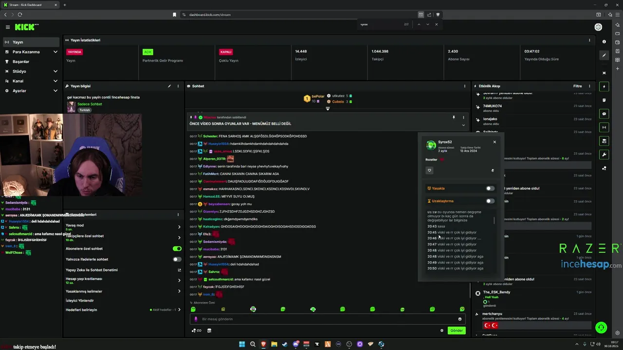Go to previous find-in-page match
Viewport: 623px width, 350px height.
pos(419,24)
